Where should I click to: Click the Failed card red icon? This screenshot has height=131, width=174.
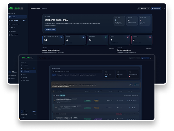coord(128,37)
